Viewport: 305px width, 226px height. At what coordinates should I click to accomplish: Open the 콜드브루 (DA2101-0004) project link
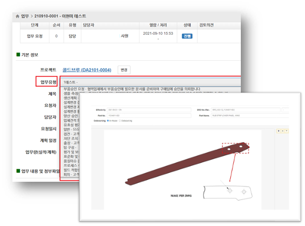87,70
